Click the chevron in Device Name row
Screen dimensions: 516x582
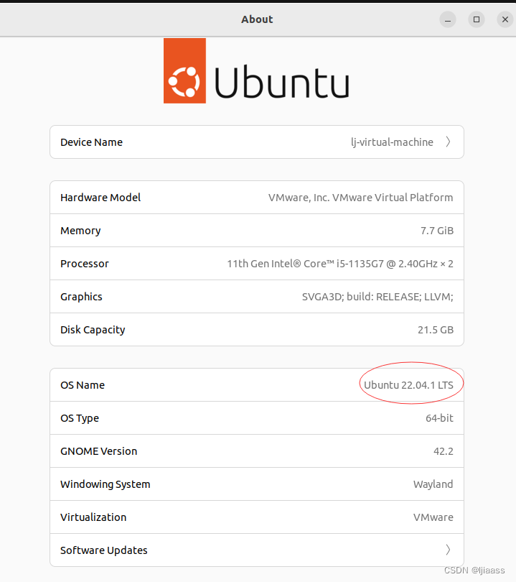[x=448, y=142]
